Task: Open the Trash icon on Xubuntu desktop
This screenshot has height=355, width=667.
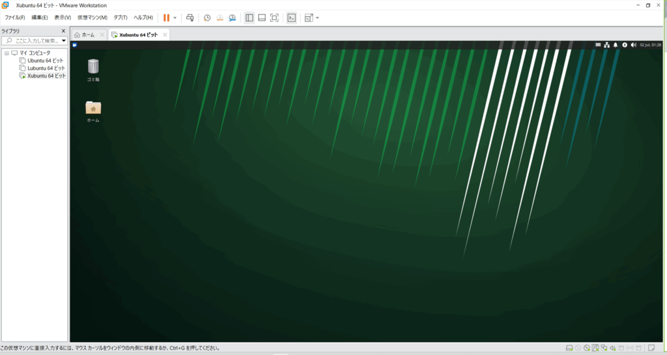Action: pyautogui.click(x=93, y=66)
